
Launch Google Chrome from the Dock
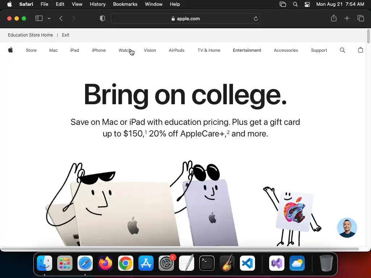(126, 263)
